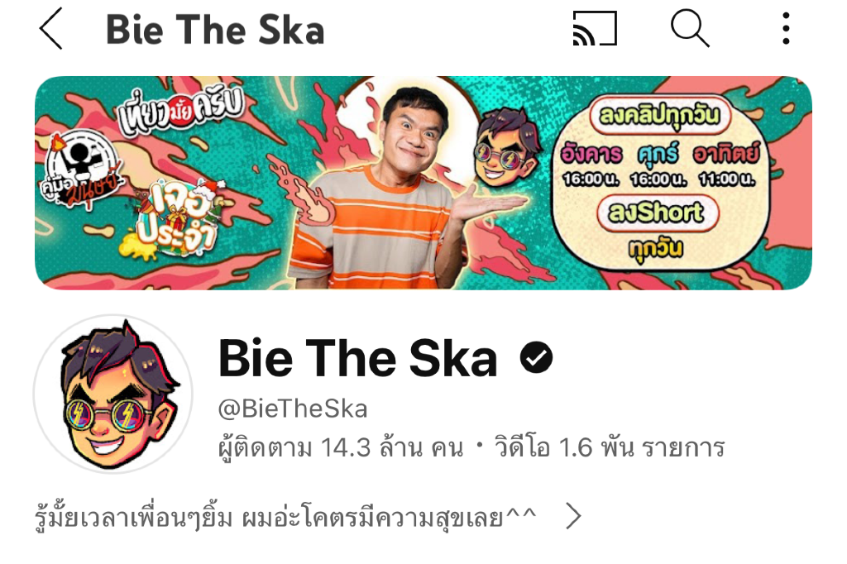Click the 14.3 ล้าน subscriber count text

pos(371,448)
